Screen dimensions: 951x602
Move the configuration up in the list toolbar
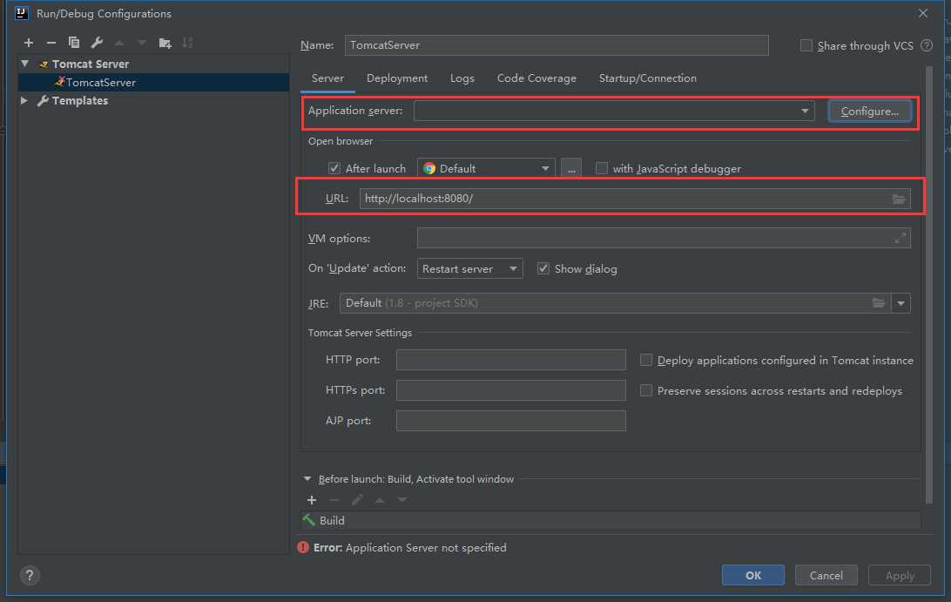point(118,43)
